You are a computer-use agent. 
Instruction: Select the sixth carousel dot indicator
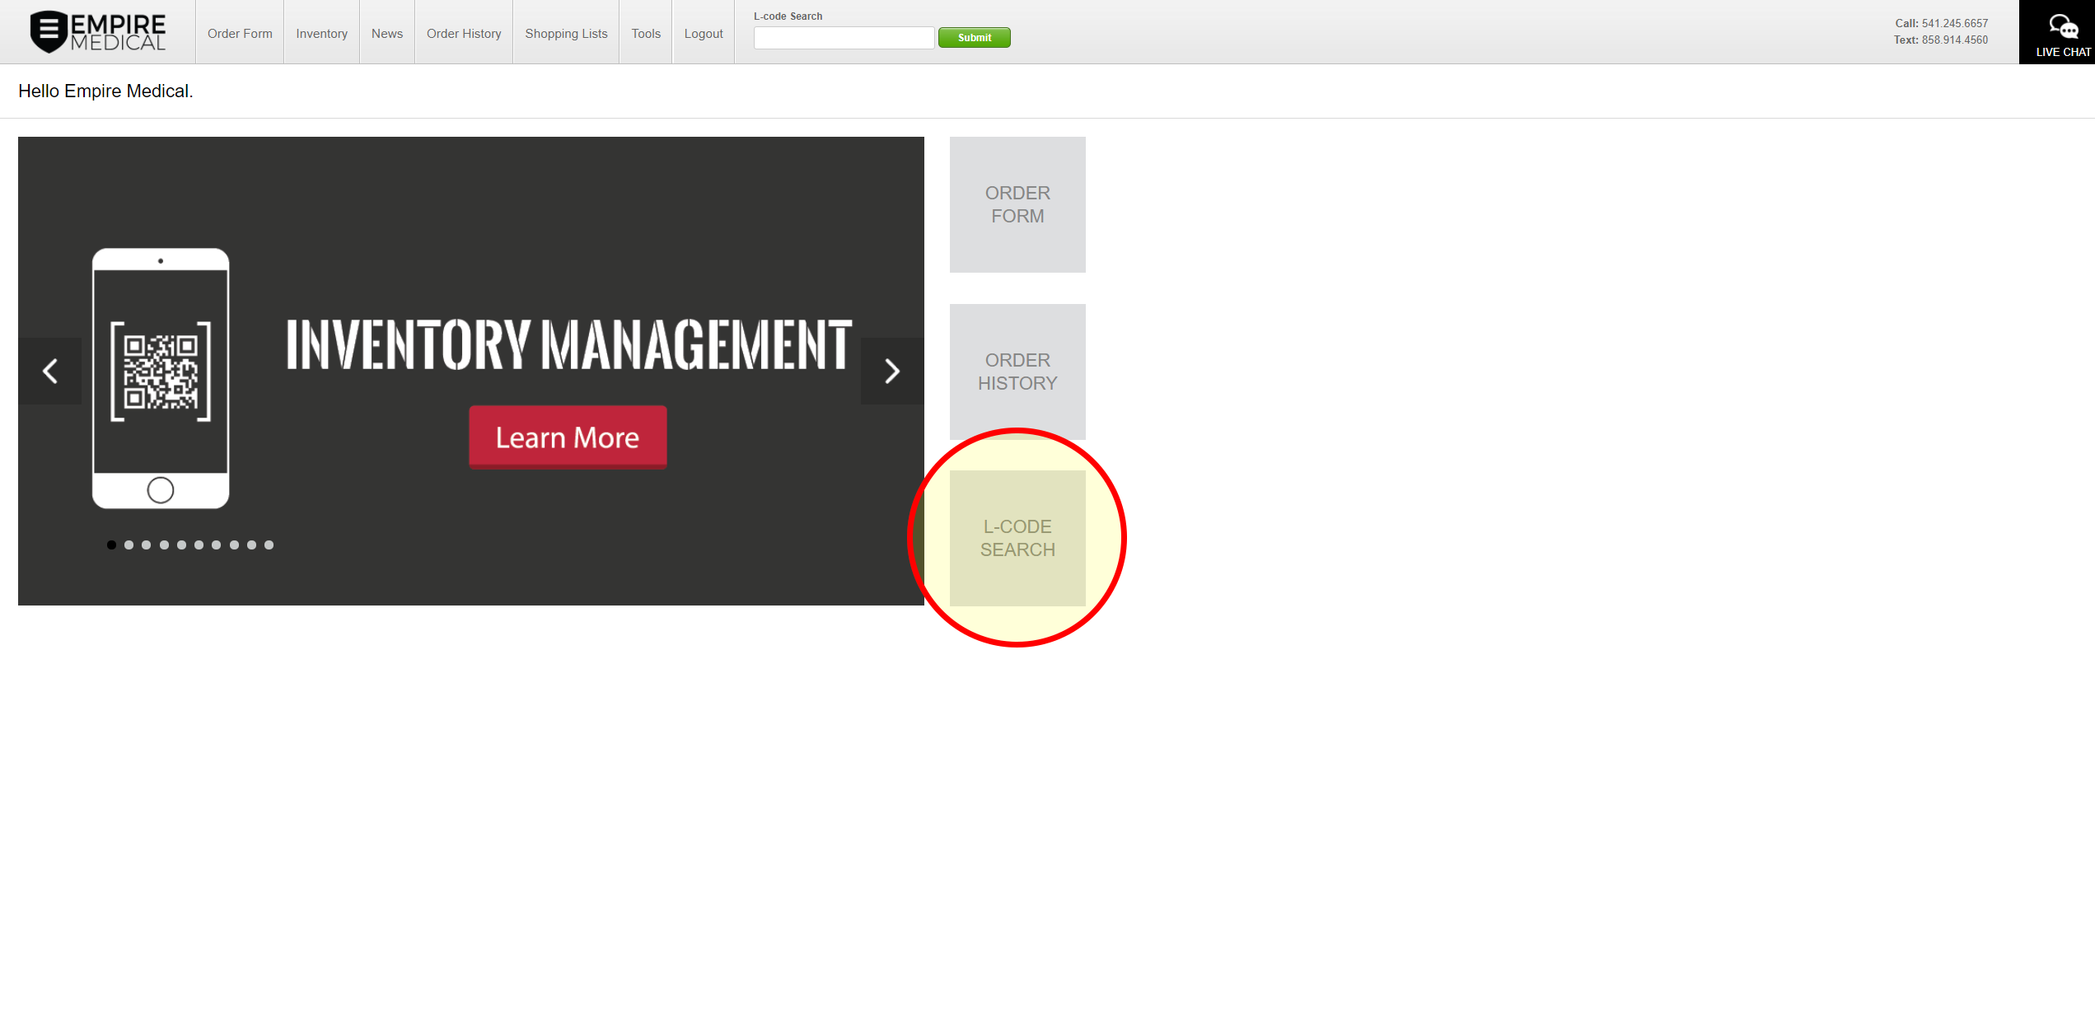(199, 545)
